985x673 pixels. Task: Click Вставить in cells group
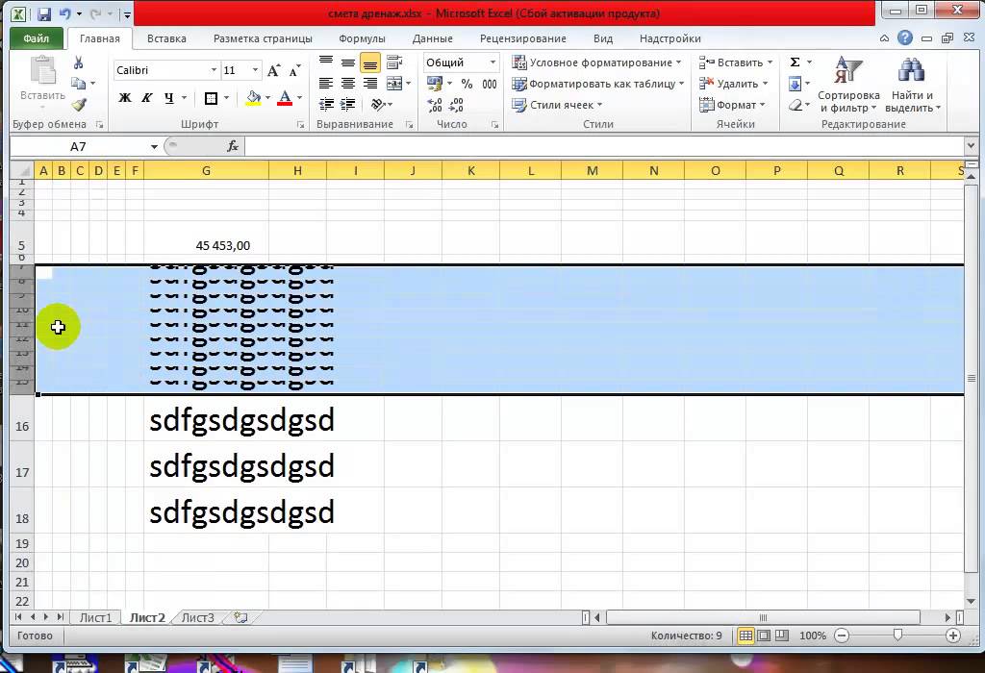coord(736,62)
